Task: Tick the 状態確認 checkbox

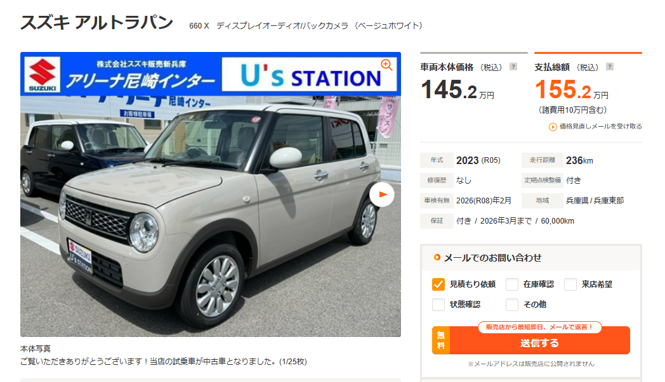Action: 438,305
